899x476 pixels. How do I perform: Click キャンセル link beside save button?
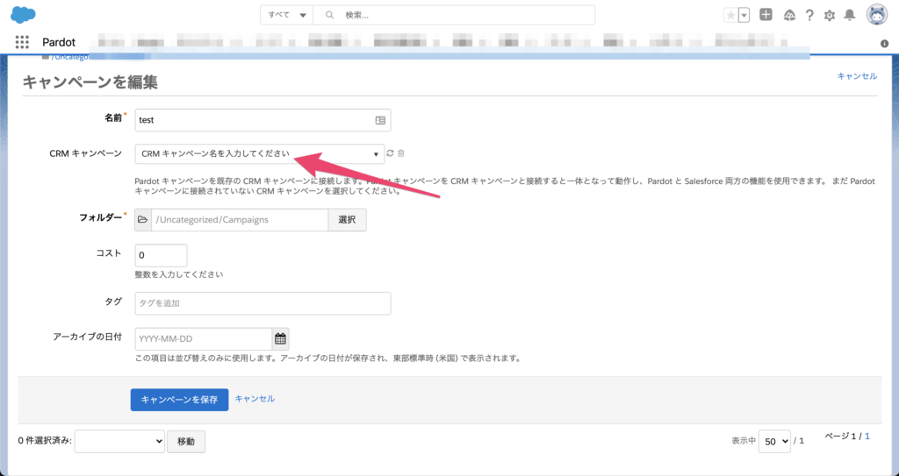point(255,398)
